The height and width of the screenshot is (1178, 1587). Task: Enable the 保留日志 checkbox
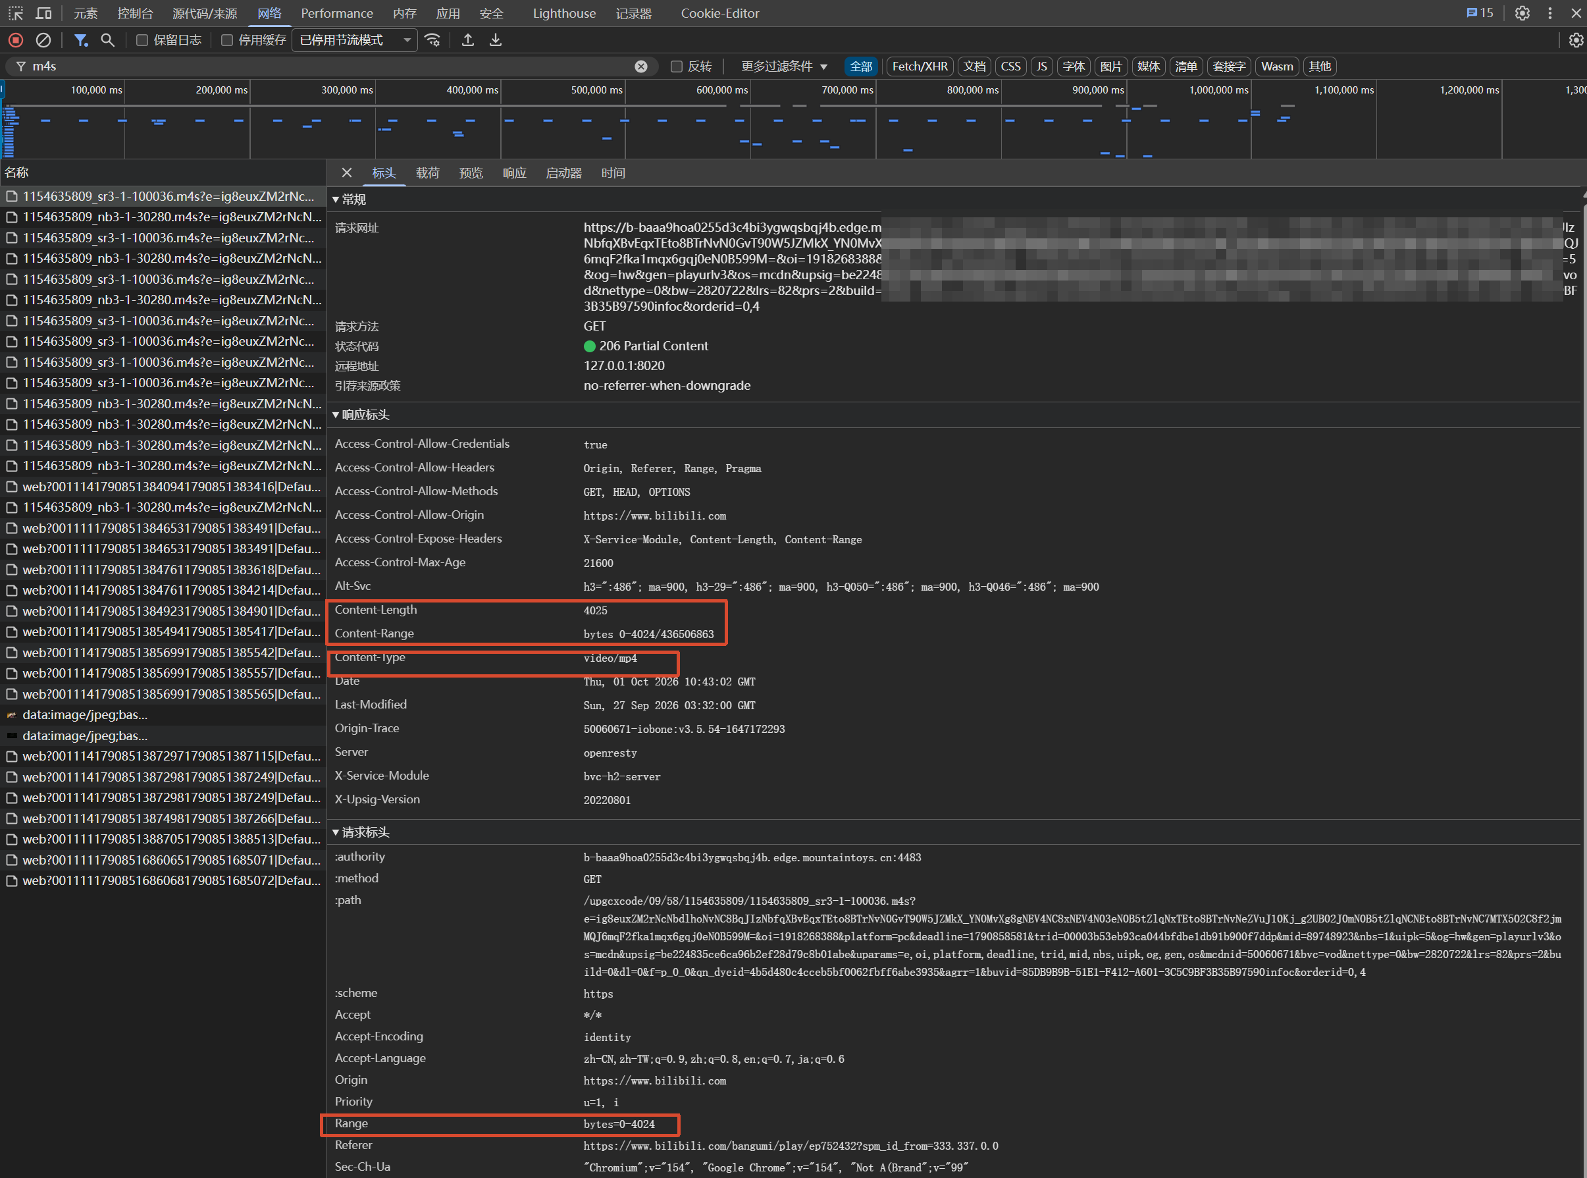142,40
